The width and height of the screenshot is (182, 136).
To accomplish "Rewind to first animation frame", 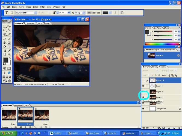I will 16,127.
